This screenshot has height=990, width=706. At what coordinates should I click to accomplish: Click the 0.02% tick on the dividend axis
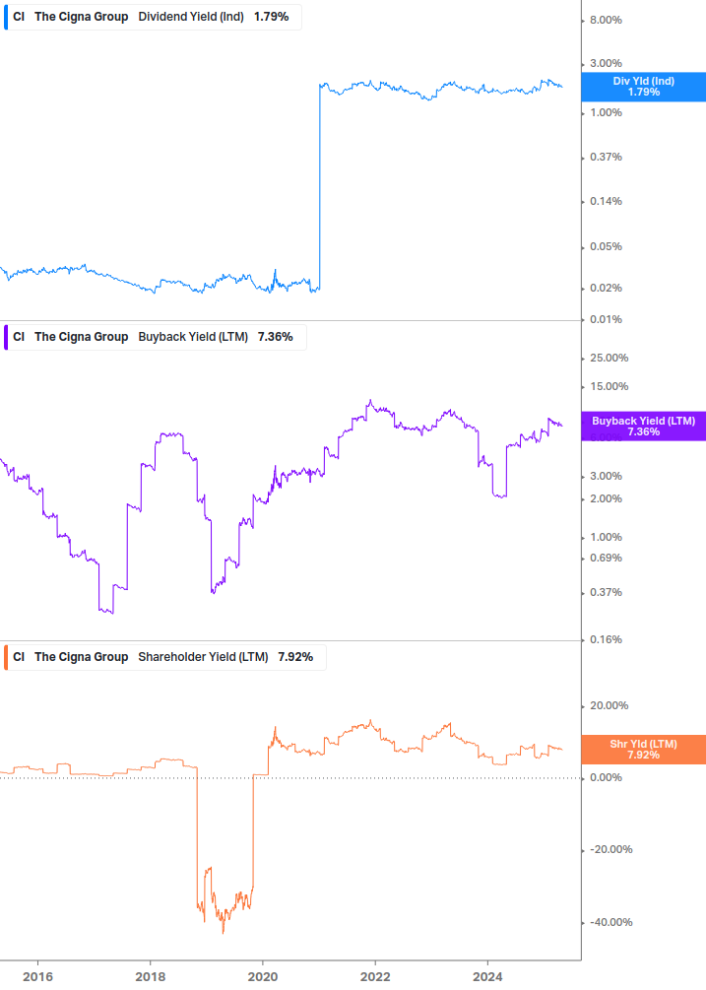pos(606,288)
